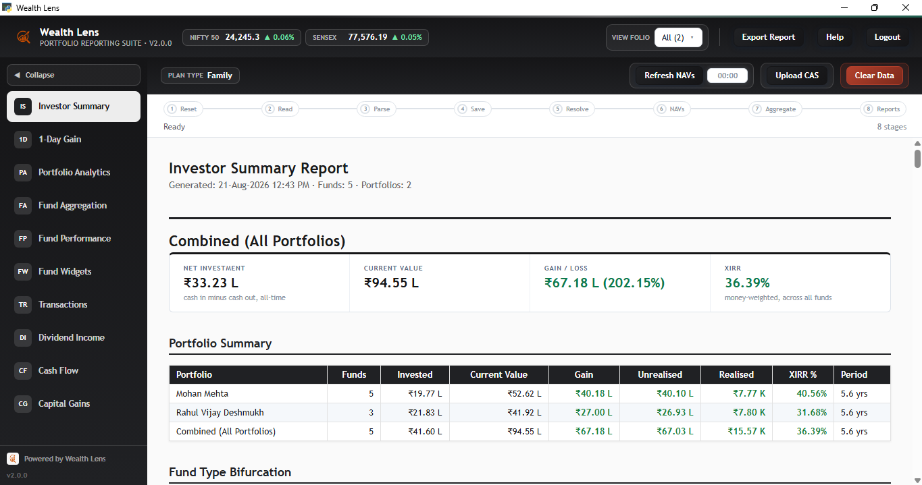
Task: Click the Mohan Mehta portfolio row name
Action: pos(203,394)
